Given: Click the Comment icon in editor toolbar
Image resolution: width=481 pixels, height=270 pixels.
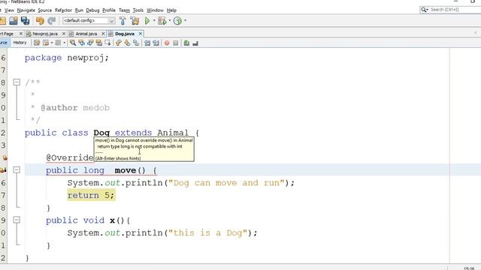Looking at the screenshot, I should coord(186,43).
